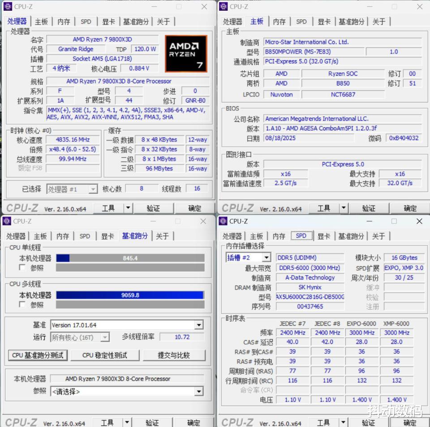This screenshot has height=427, width=430.
Task: Start CPU 稳定性测试
Action: (x=105, y=355)
